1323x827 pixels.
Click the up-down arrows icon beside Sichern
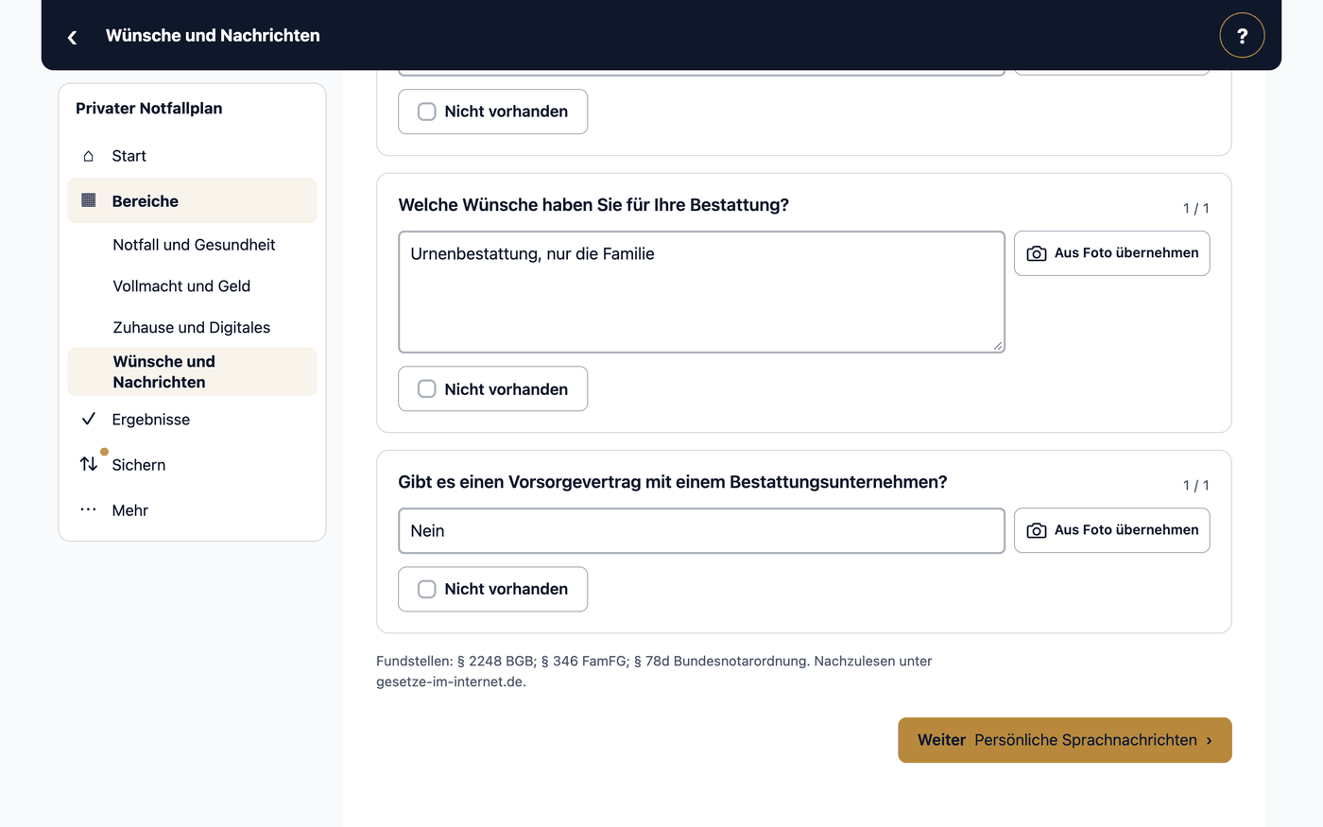pos(89,464)
